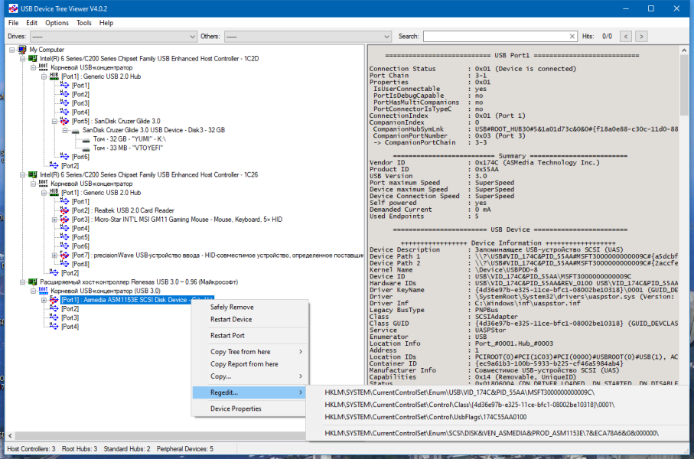
Task: Go to next search hit
Action: coord(641,36)
